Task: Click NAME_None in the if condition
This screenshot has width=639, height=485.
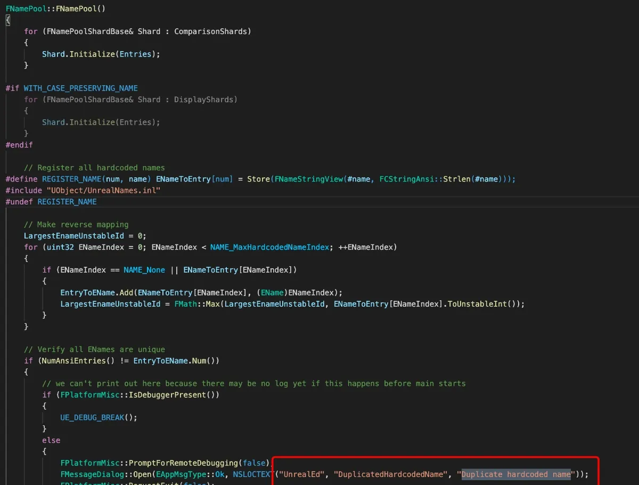Action: click(x=144, y=270)
